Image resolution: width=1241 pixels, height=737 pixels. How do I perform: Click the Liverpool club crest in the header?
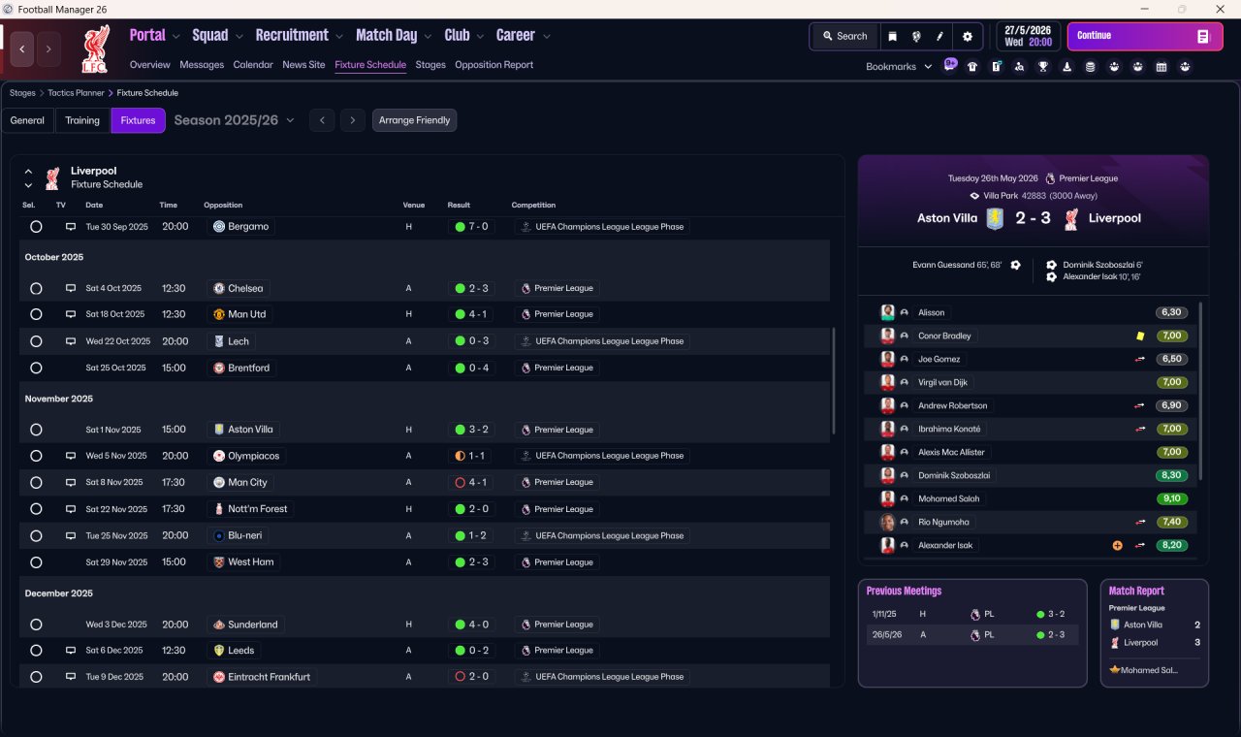tap(95, 49)
